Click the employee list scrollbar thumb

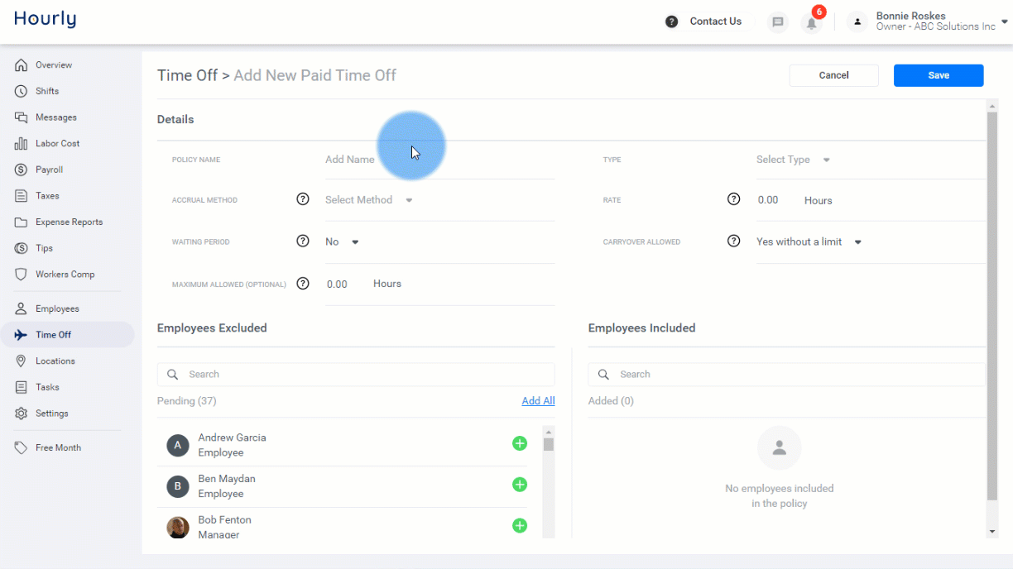point(548,444)
